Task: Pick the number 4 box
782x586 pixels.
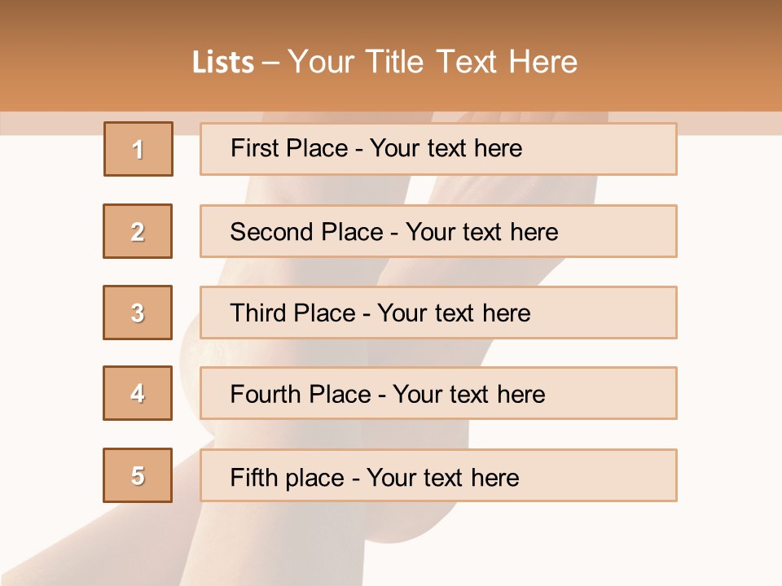Action: click(138, 393)
